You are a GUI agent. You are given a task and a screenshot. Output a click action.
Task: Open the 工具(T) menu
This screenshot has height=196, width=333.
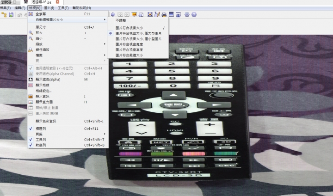63,8
